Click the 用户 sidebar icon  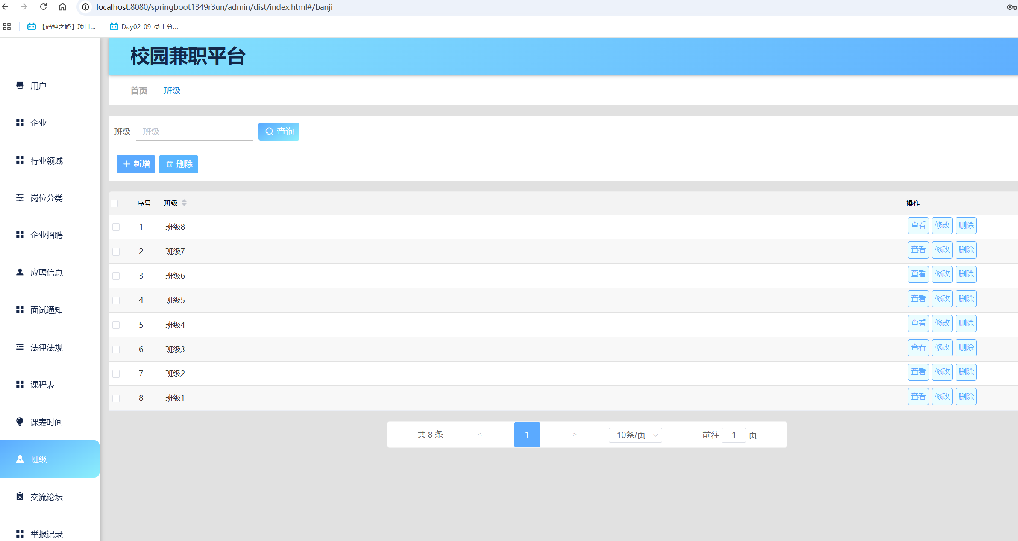click(20, 85)
